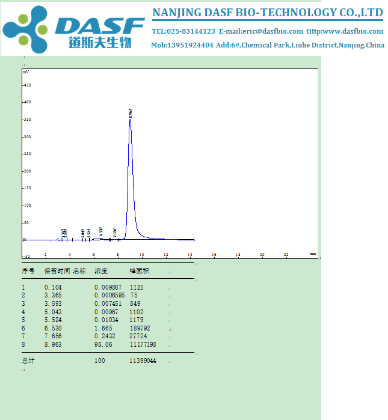The width and height of the screenshot is (388, 420).
Task: Click the Nanjing DASF Bio-Technology company title
Action: pos(267,13)
